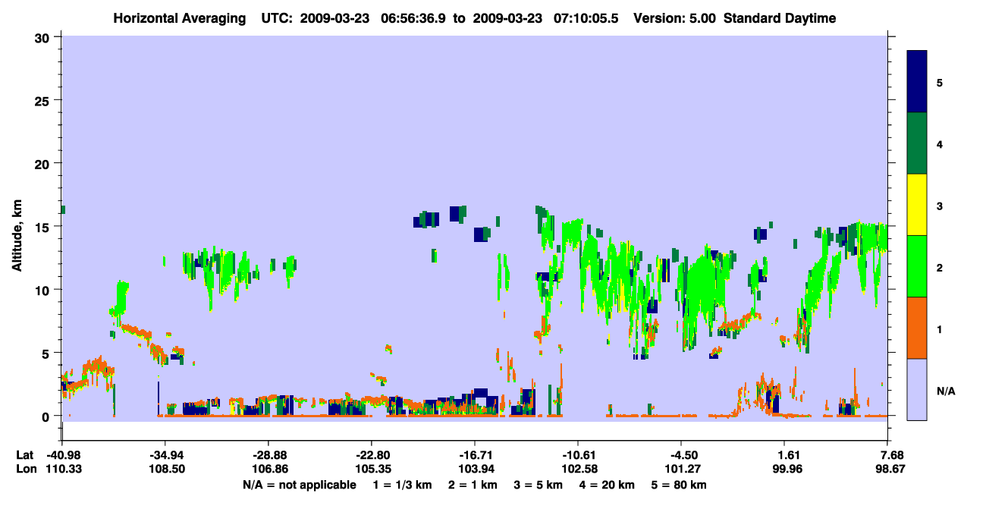Click longitude value 103.94
This screenshot has width=986, height=506.
coord(475,469)
